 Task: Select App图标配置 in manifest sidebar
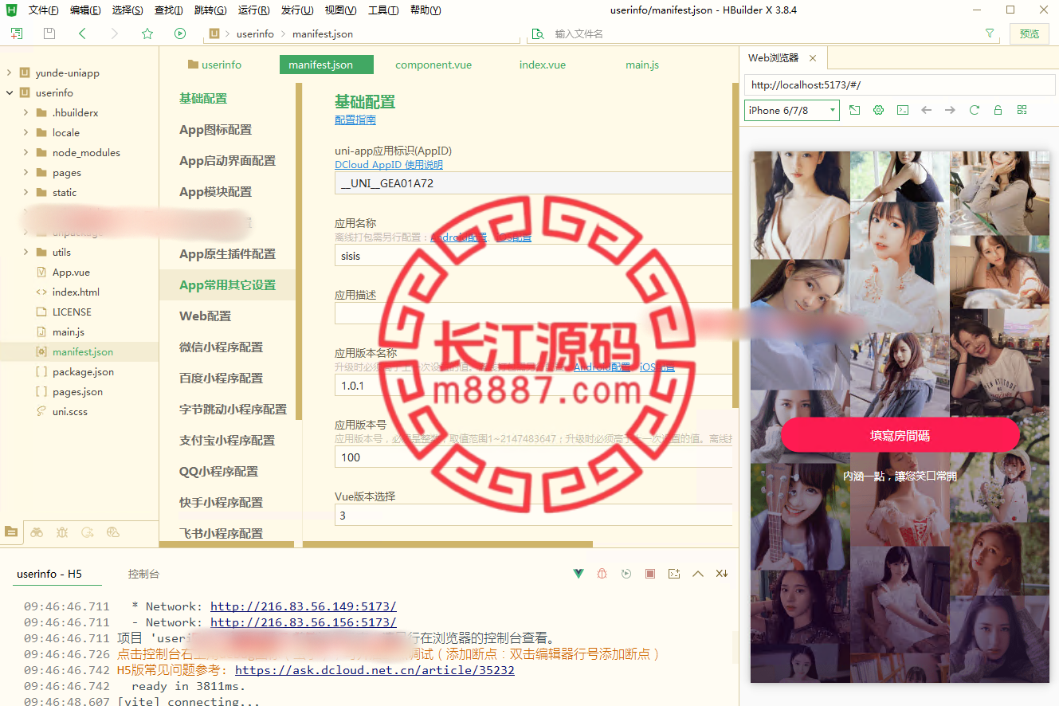(215, 130)
